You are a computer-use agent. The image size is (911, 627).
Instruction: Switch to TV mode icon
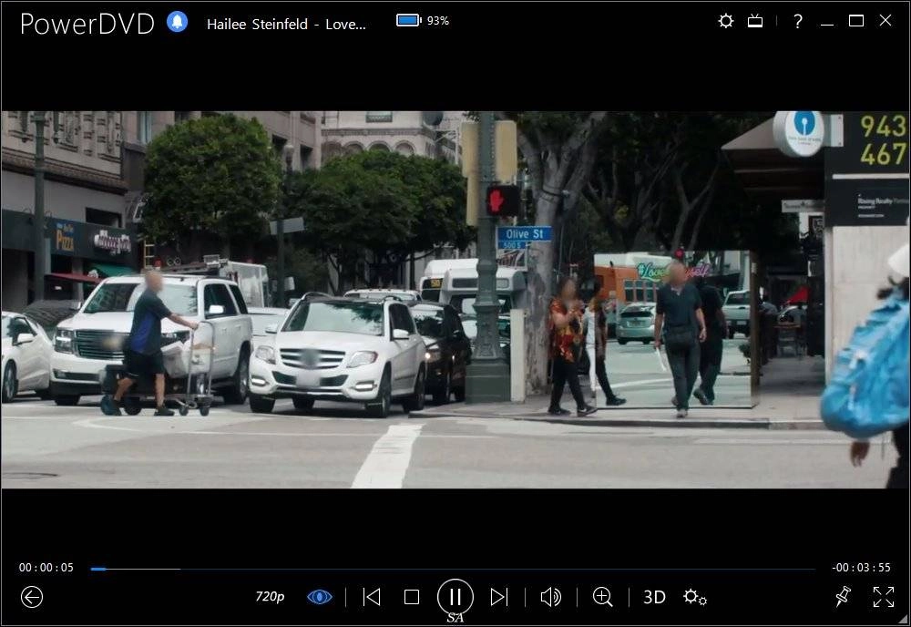click(x=754, y=22)
